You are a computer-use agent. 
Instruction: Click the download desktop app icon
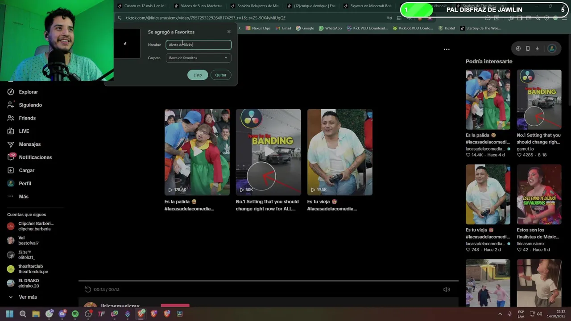[537, 49]
